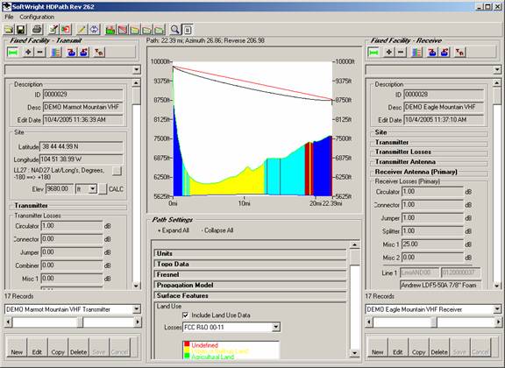The height and width of the screenshot is (368, 505).
Task: Open the Losses FCC R&O 00-11 dropdown
Action: [x=275, y=328]
